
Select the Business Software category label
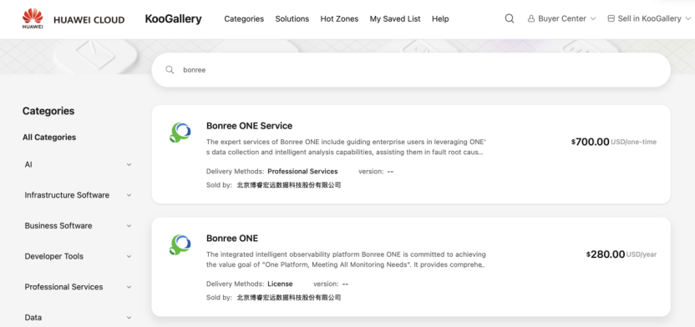pos(58,226)
